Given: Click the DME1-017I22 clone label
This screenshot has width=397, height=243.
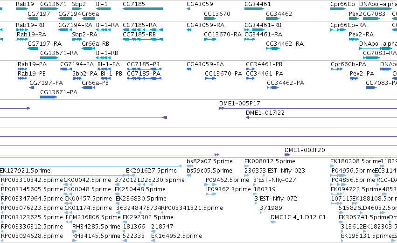Looking at the screenshot, I should click(x=265, y=113).
